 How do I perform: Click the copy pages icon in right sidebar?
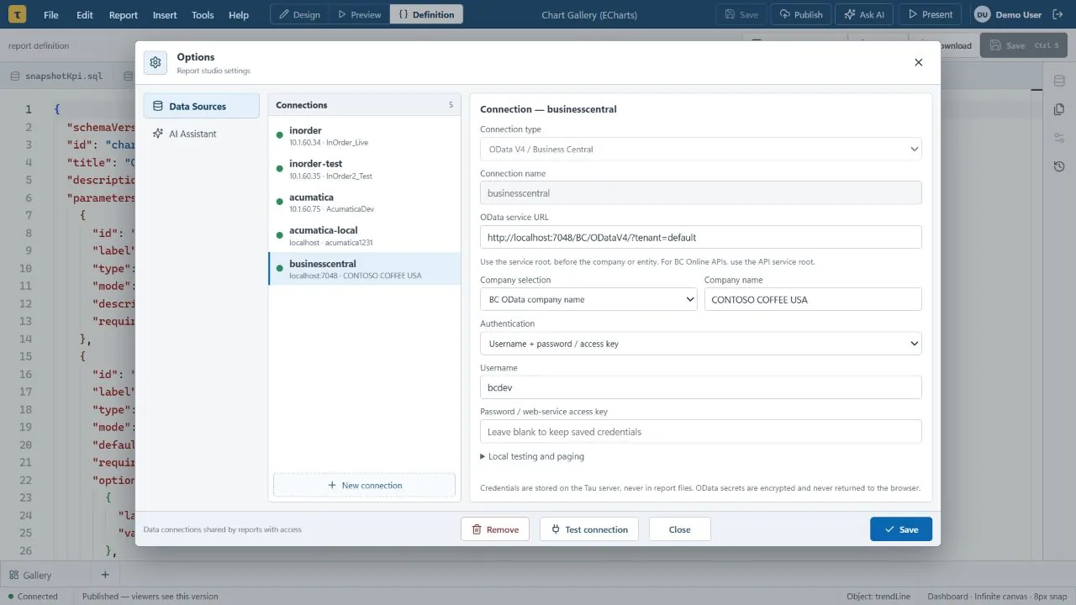(x=1059, y=109)
